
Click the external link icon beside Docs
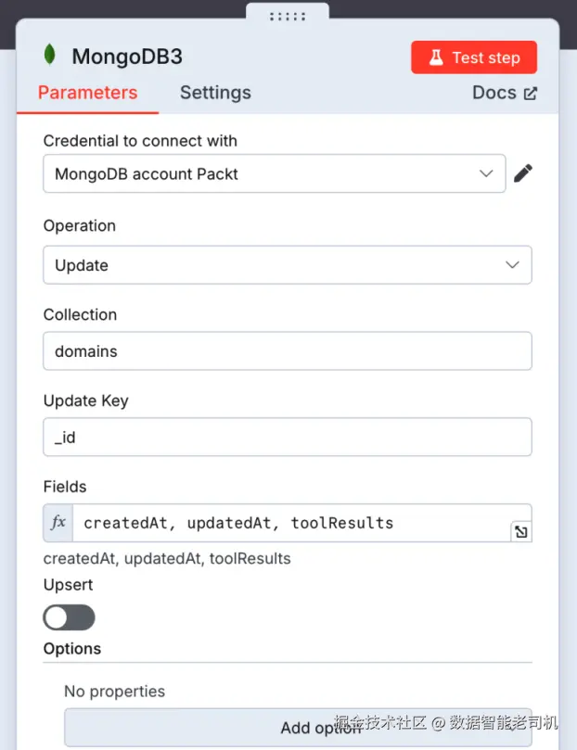(x=531, y=93)
